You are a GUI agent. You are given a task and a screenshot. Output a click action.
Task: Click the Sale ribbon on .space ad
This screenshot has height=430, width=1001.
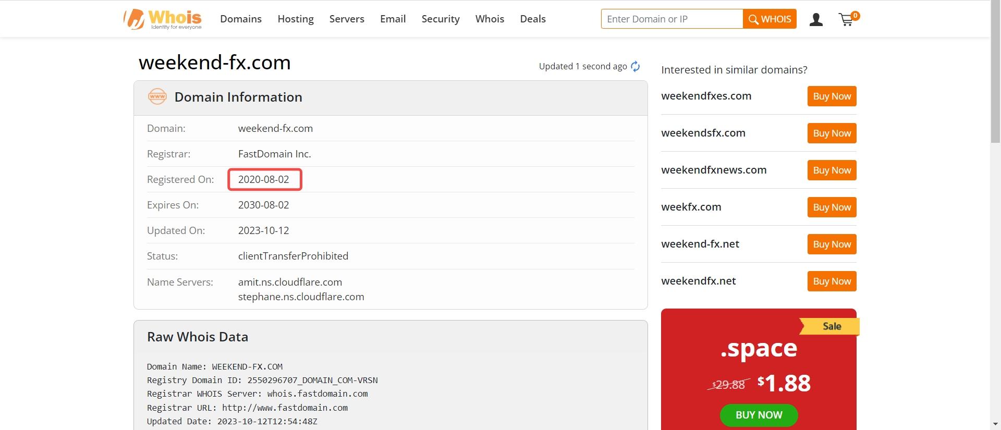coord(829,326)
